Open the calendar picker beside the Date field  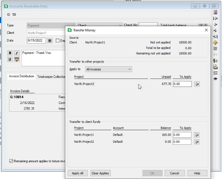(50, 40)
